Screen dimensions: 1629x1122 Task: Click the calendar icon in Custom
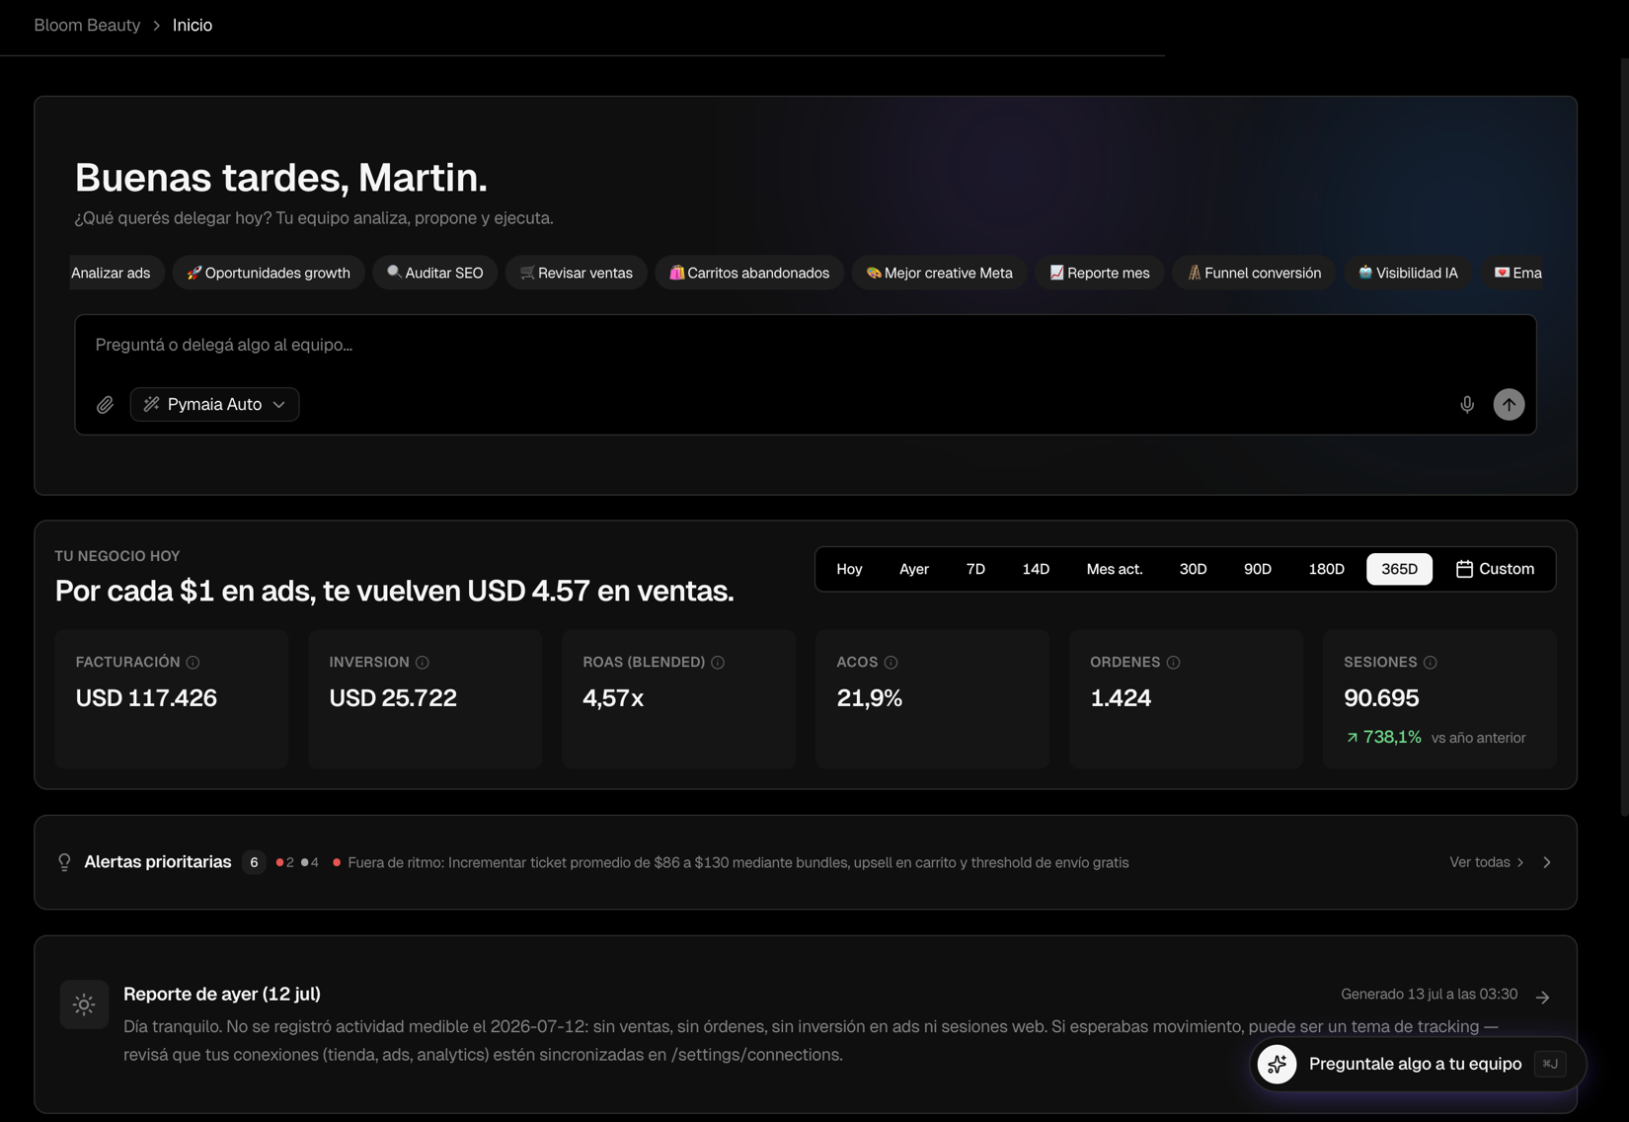[1464, 569]
